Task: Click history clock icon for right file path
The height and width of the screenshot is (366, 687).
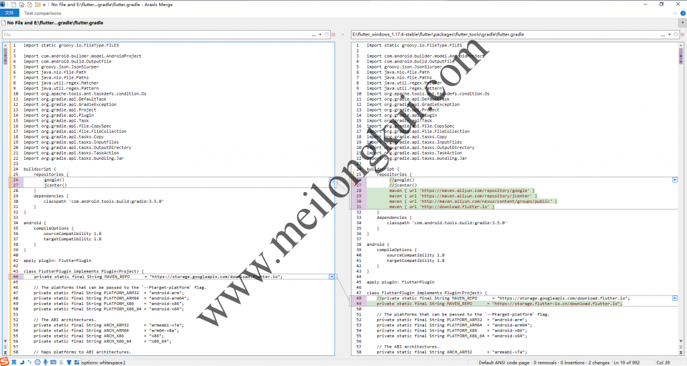Action: [676, 34]
